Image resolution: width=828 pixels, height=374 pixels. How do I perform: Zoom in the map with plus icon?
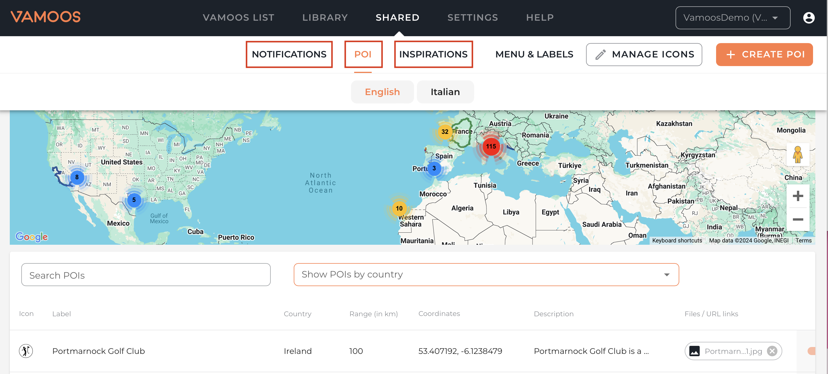pyautogui.click(x=798, y=196)
